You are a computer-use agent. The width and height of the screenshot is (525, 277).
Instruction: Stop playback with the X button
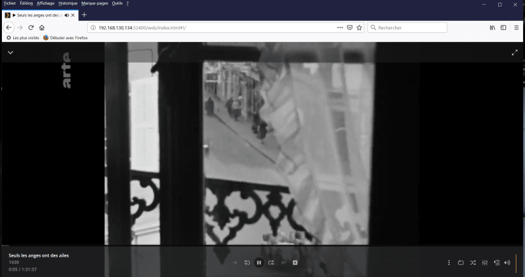295,263
